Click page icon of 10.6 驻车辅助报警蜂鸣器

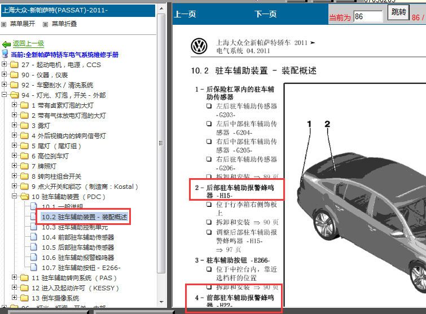[x=34, y=257]
